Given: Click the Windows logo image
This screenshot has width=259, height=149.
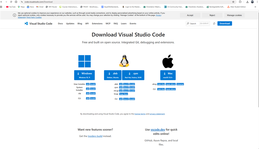Looking at the screenshot, I should (x=84, y=61).
